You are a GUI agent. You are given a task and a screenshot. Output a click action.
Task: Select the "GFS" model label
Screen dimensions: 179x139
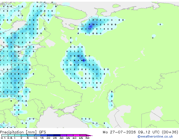coord(42,132)
